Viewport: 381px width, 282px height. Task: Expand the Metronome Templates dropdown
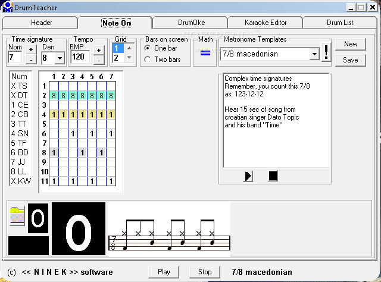[314, 54]
